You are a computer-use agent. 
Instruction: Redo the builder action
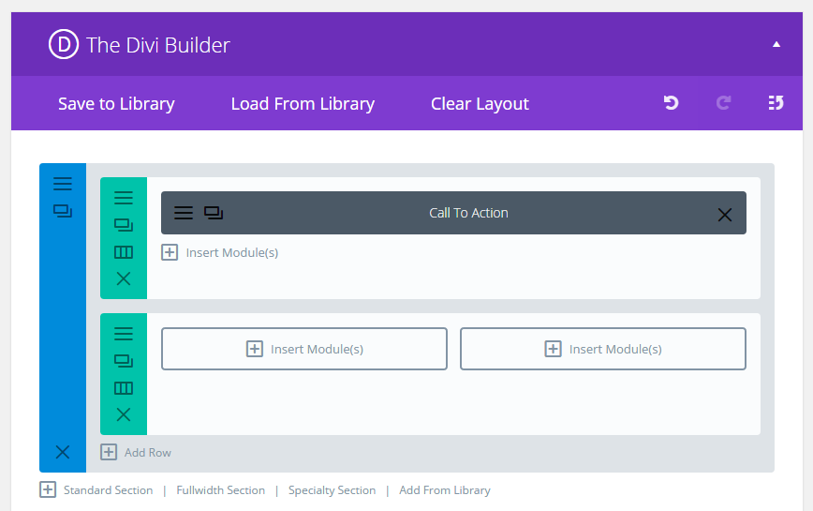point(723,103)
